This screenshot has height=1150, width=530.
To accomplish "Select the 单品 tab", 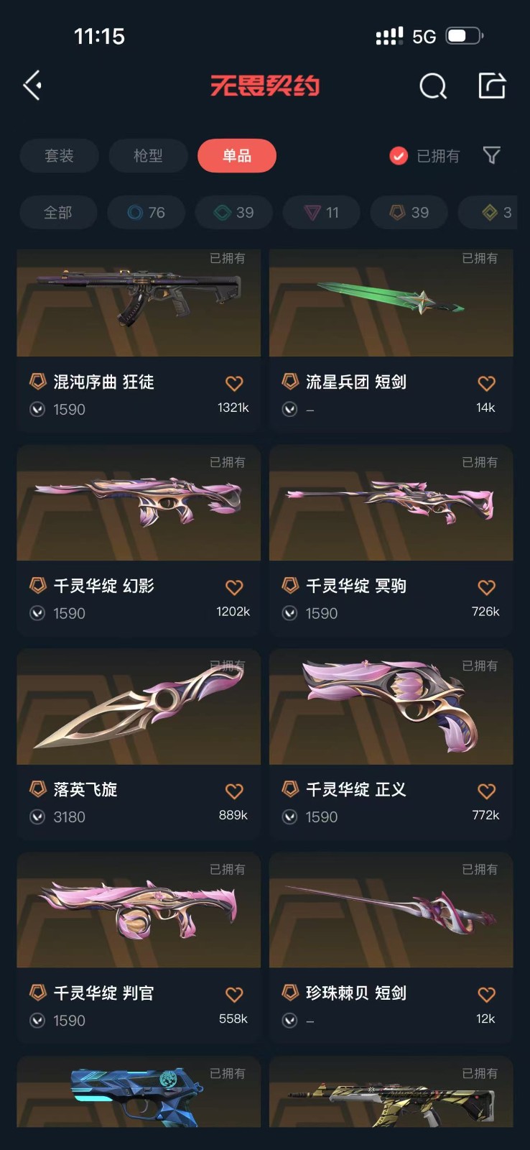I will click(x=237, y=156).
